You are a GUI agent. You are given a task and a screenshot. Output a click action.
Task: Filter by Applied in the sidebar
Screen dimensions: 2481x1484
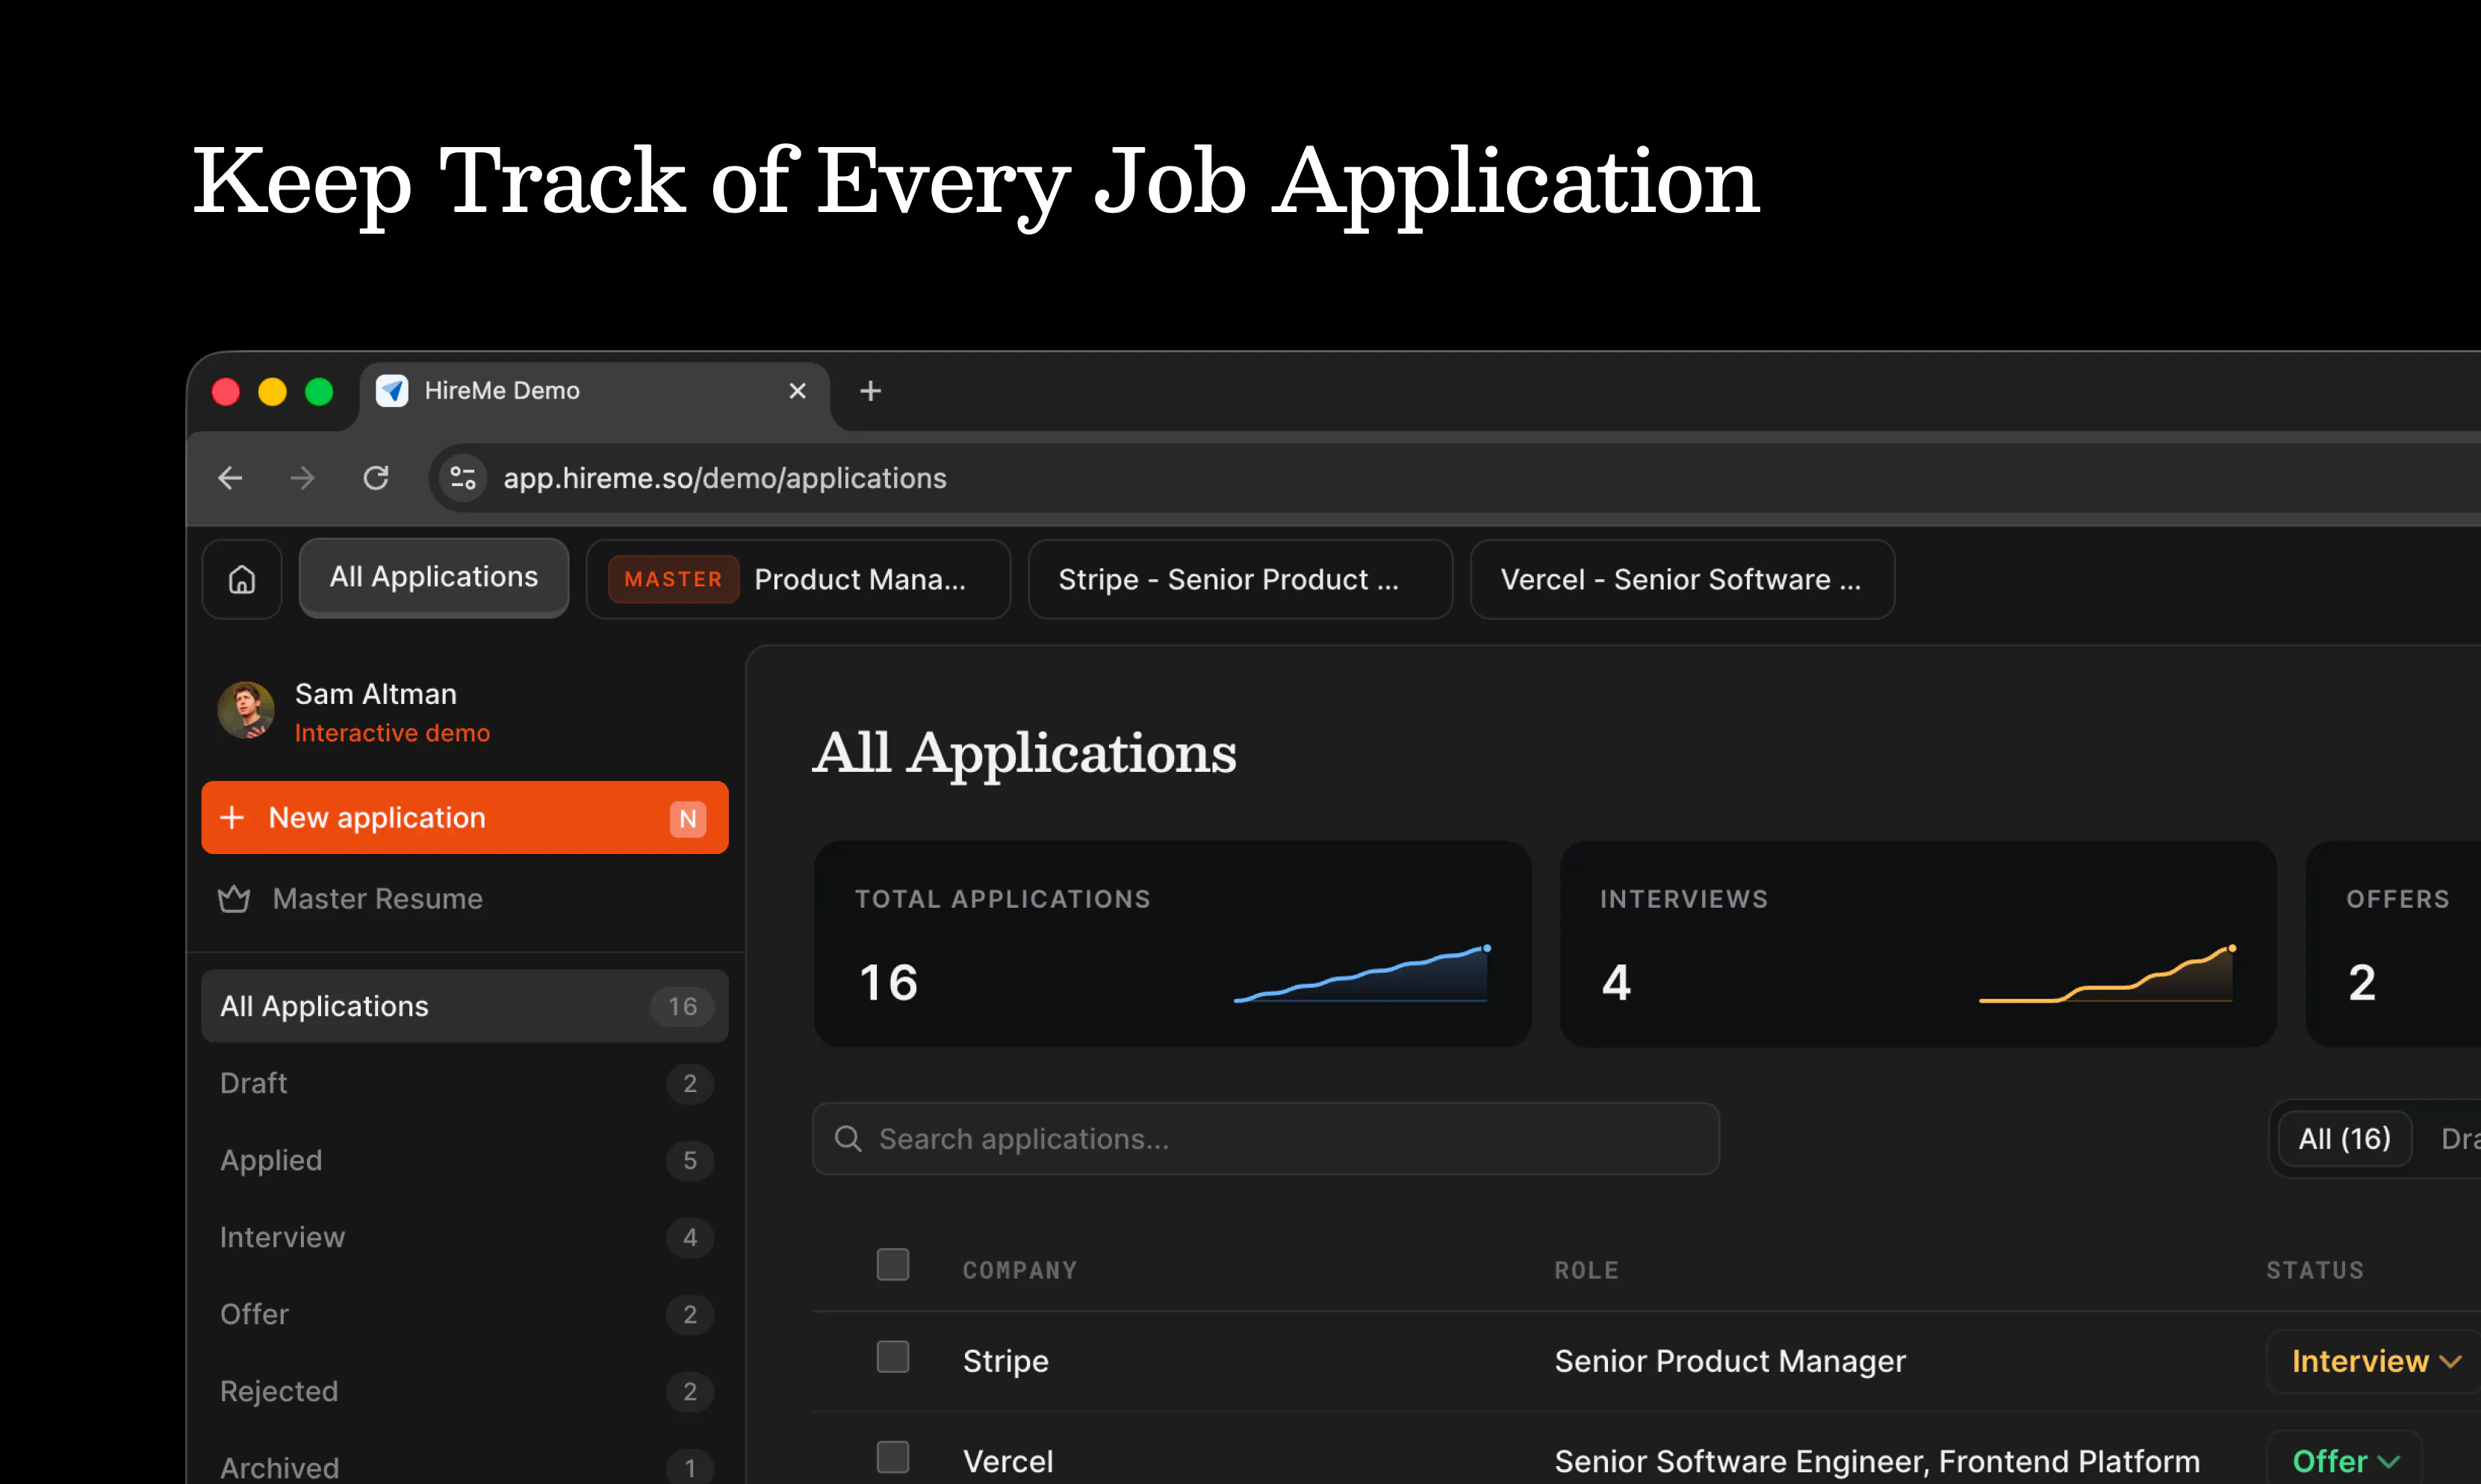pos(465,1160)
